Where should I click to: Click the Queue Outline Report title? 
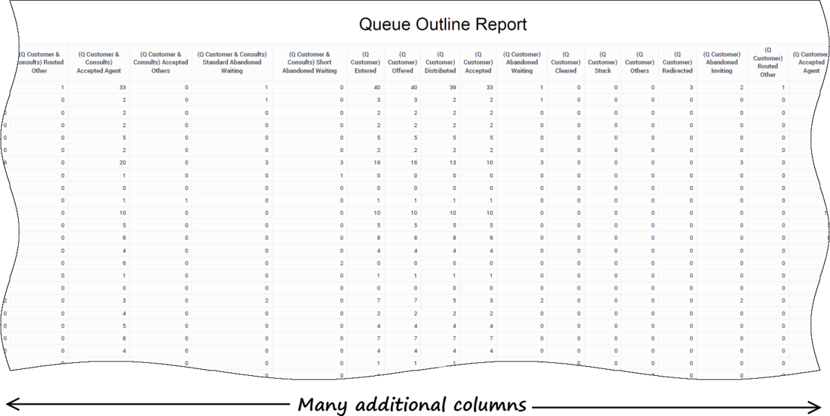443,25
